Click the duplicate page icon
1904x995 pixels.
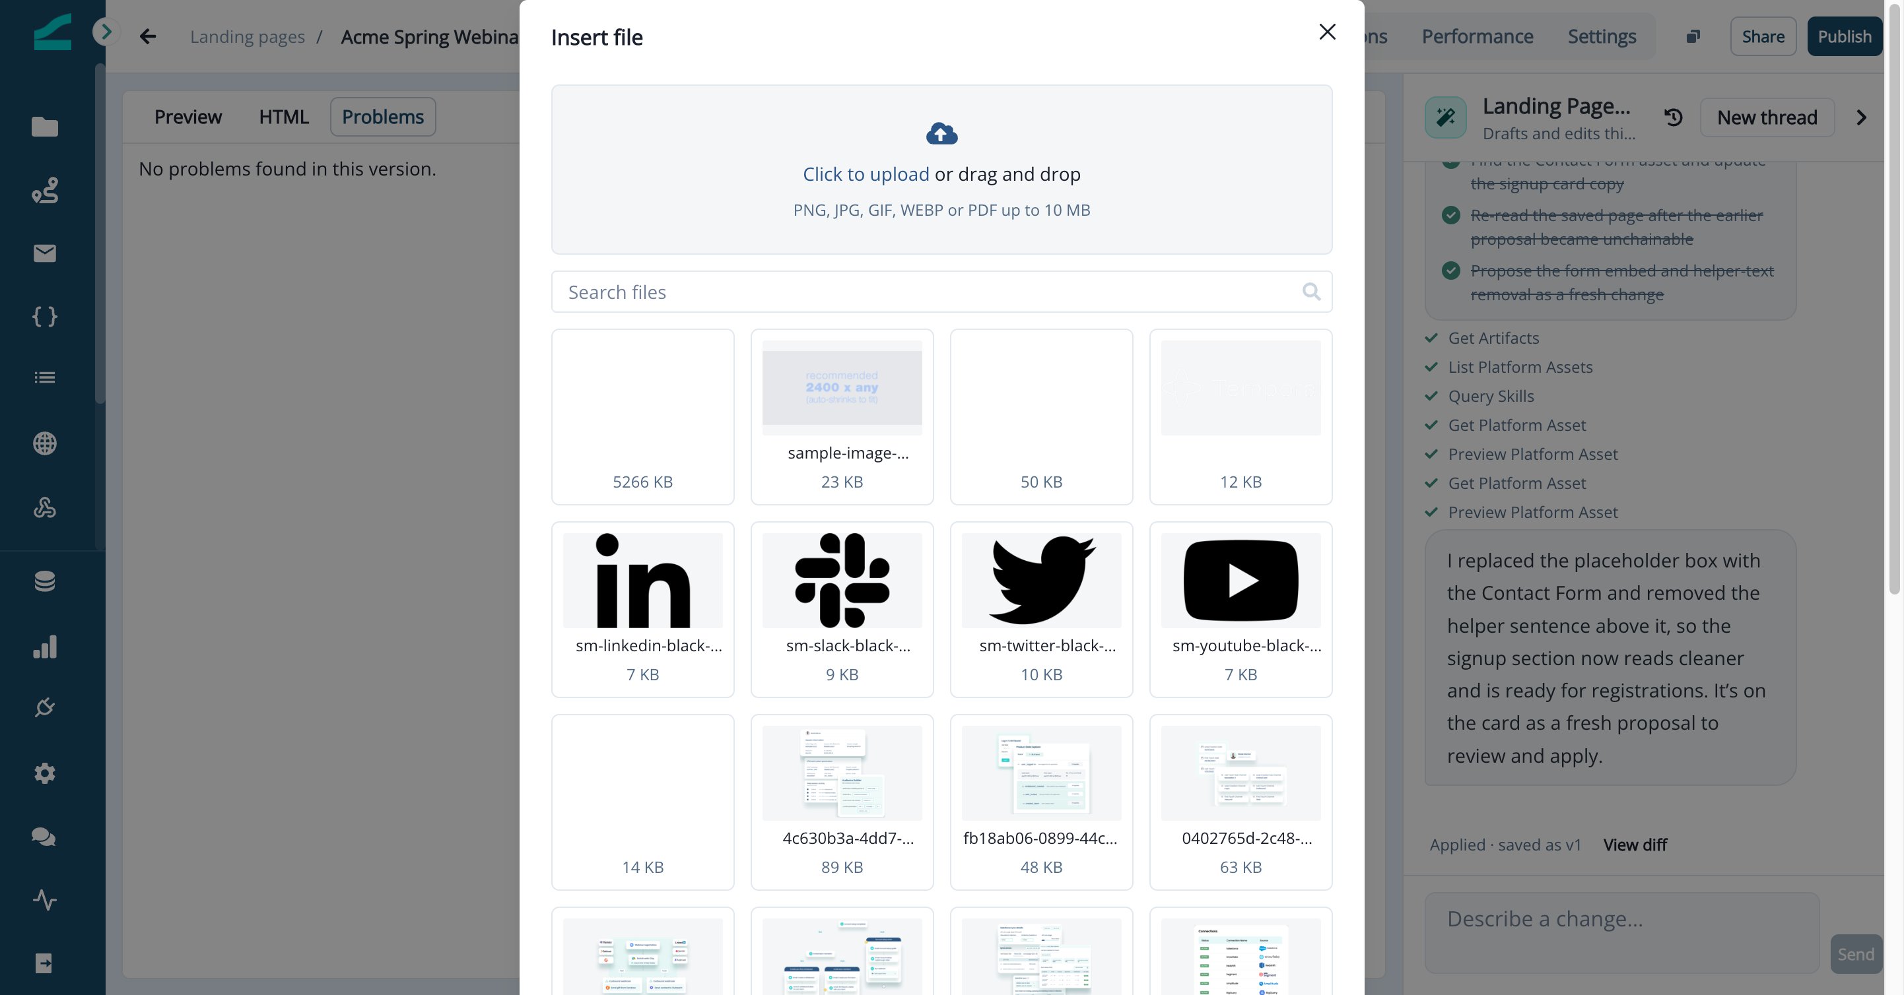click(1693, 36)
